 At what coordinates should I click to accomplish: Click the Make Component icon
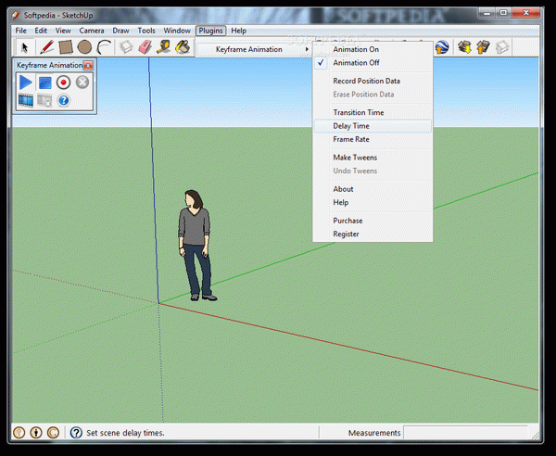point(126,47)
